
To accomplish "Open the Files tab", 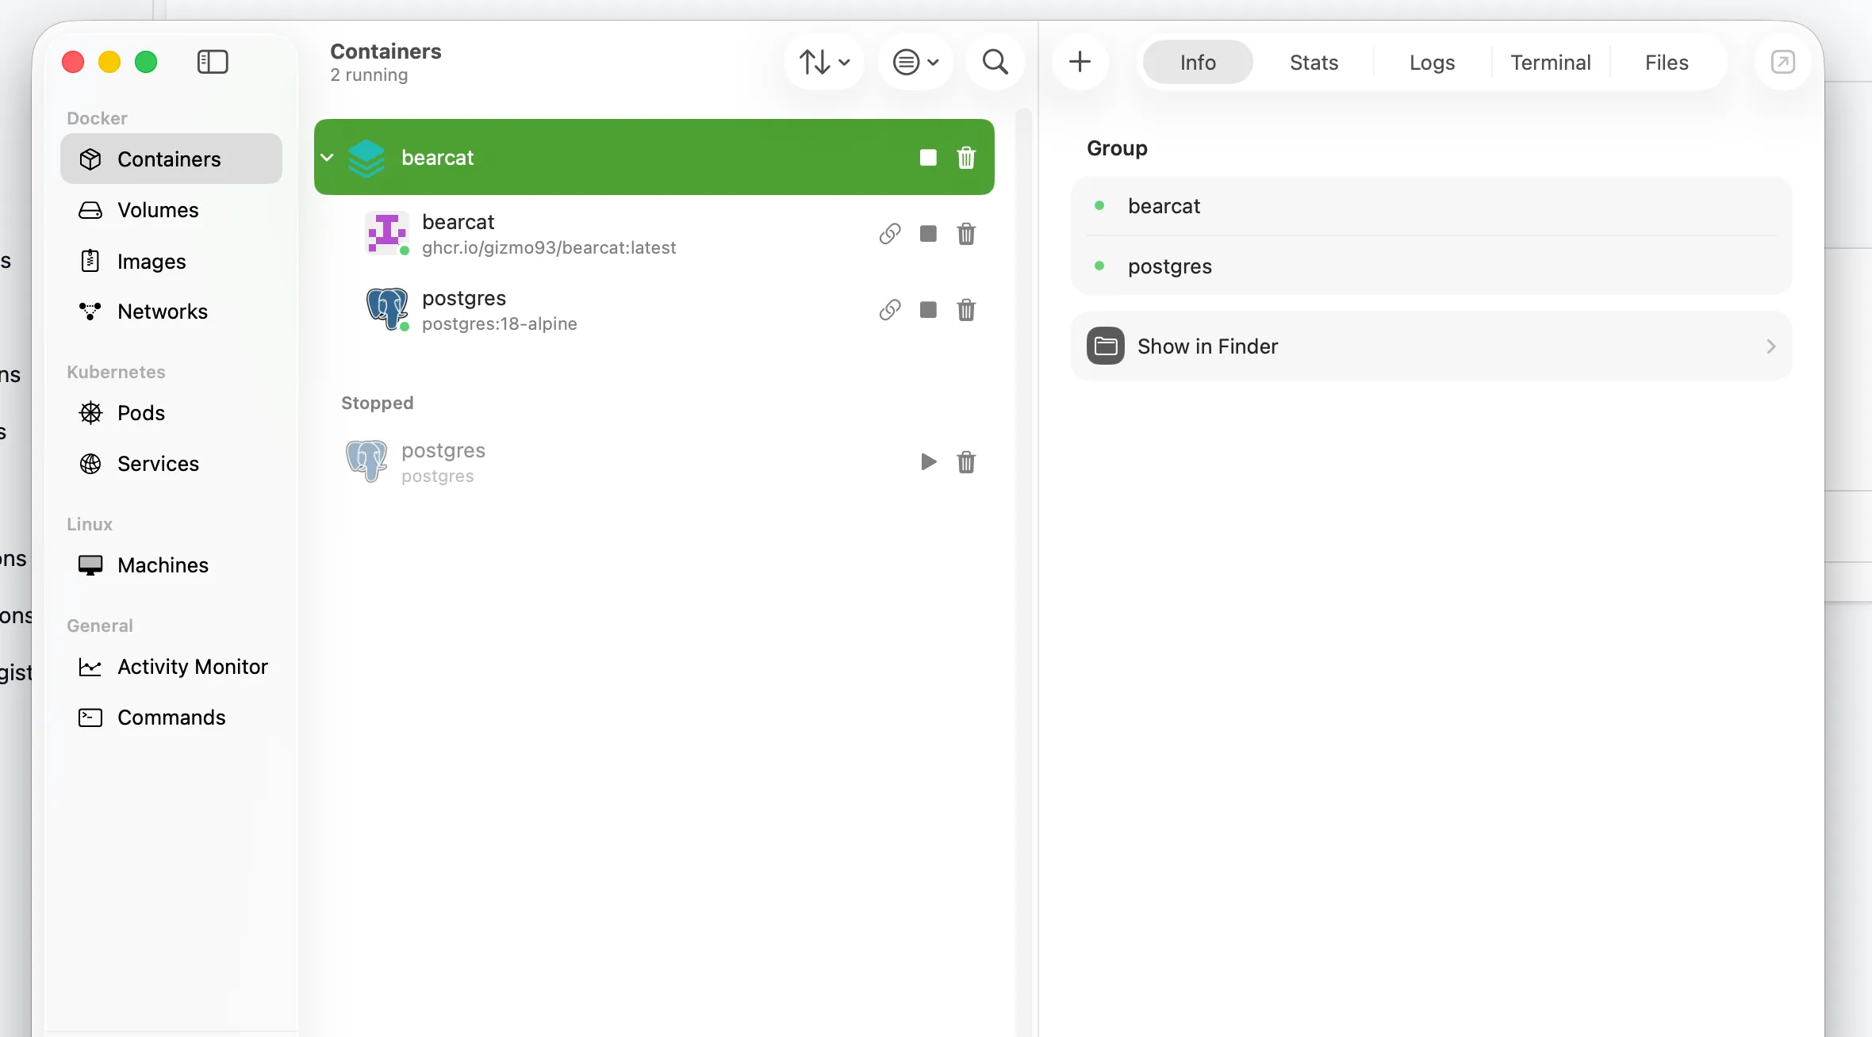I will pyautogui.click(x=1667, y=62).
